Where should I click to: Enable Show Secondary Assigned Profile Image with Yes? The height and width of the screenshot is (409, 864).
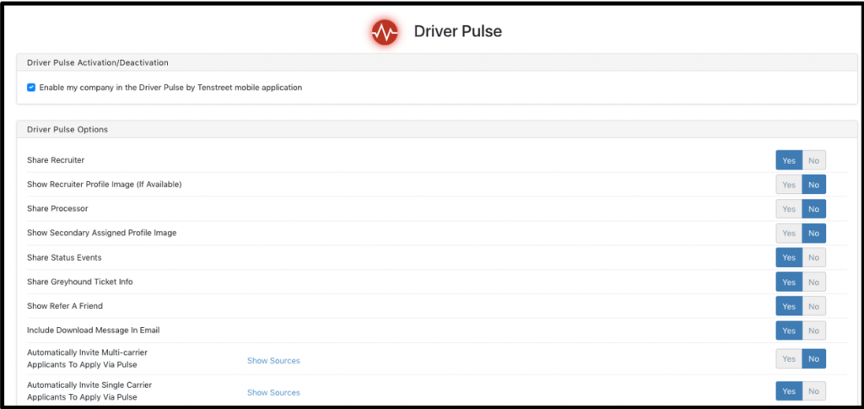point(789,234)
